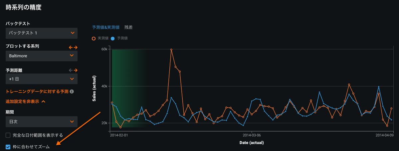The image size is (399, 151).
Task: Click the orange peak data point near 60k
Action: point(171,50)
